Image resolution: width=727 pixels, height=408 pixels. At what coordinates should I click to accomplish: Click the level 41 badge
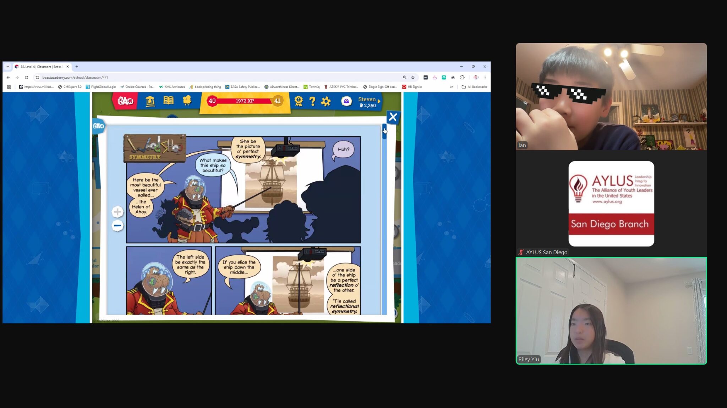[x=277, y=101]
